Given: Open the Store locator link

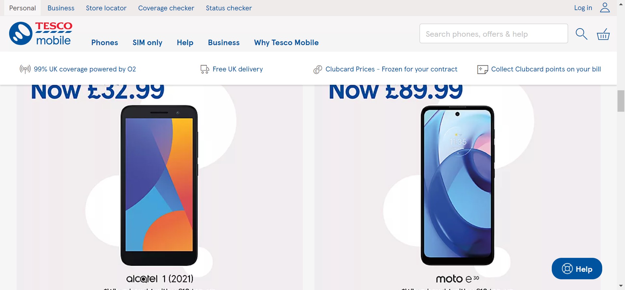Looking at the screenshot, I should coord(106,8).
